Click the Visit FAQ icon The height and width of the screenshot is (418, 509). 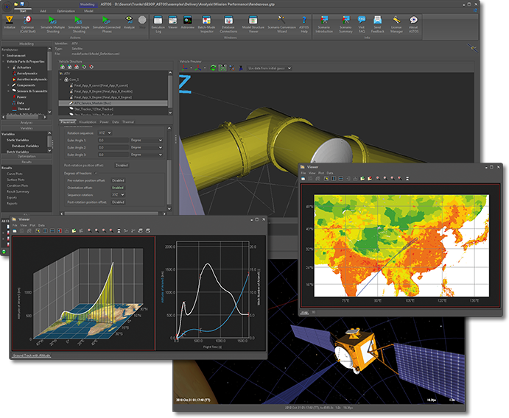pyautogui.click(x=361, y=20)
